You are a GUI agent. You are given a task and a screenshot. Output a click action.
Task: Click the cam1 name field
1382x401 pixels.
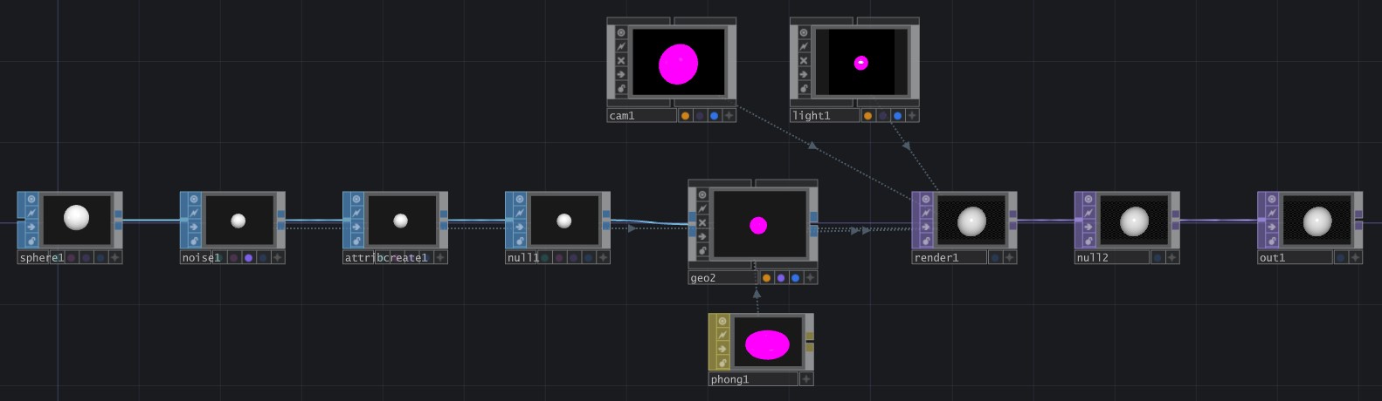pos(642,115)
